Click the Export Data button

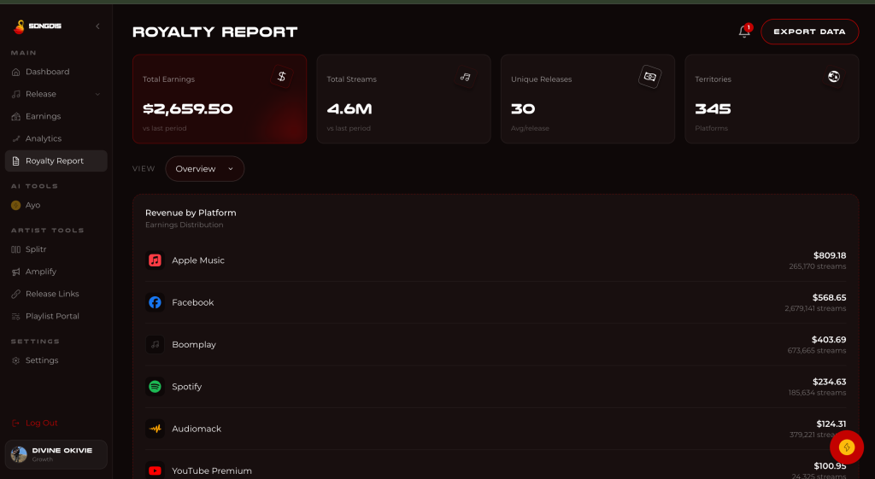click(809, 32)
